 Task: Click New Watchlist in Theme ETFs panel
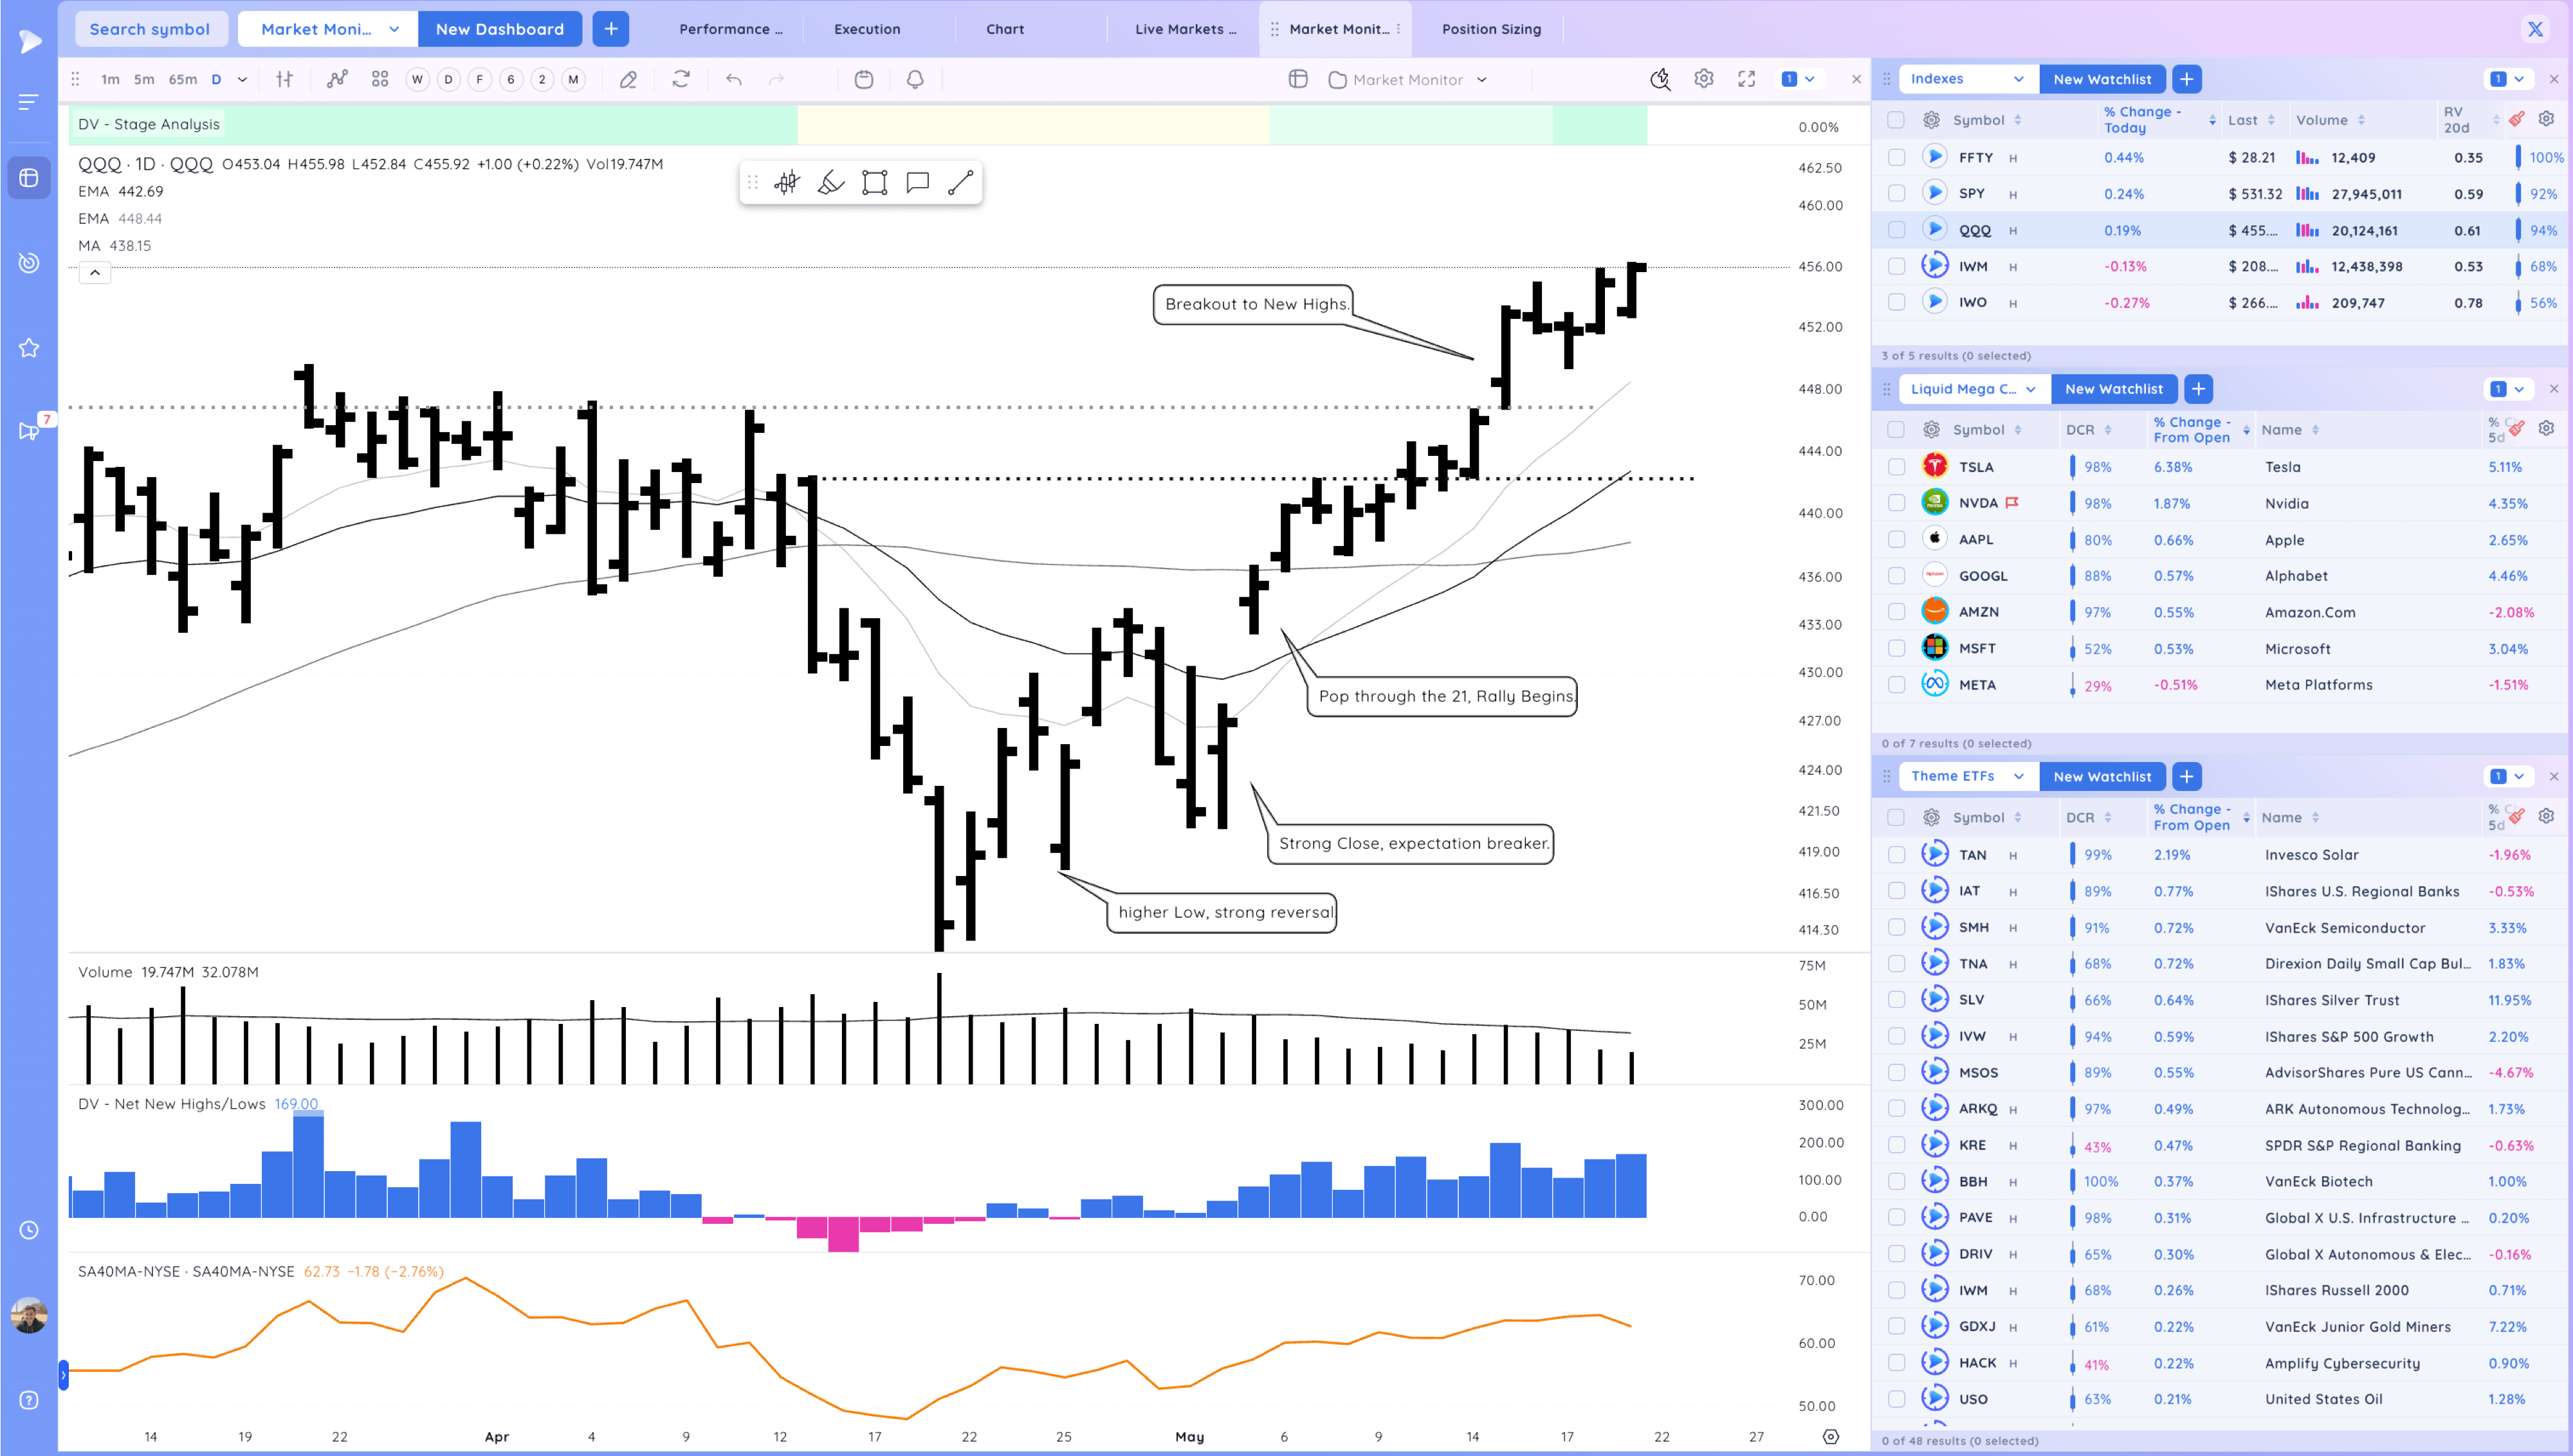2102,776
